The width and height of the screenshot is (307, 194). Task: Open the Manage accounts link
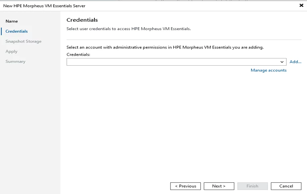(268, 70)
